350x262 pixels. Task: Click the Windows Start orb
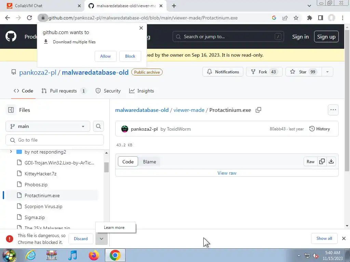(x=9, y=256)
